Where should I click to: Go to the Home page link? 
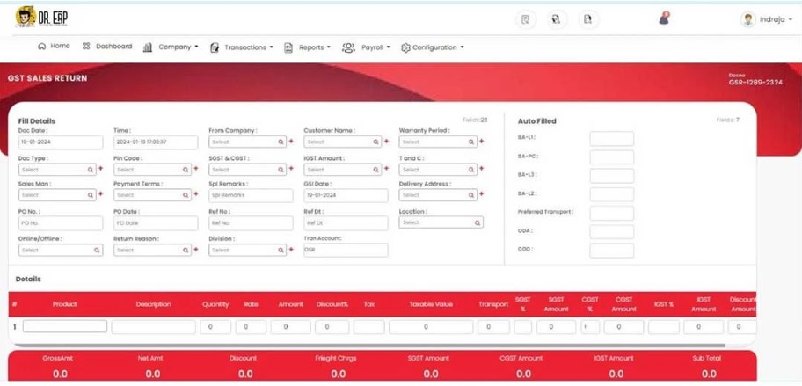tap(54, 47)
